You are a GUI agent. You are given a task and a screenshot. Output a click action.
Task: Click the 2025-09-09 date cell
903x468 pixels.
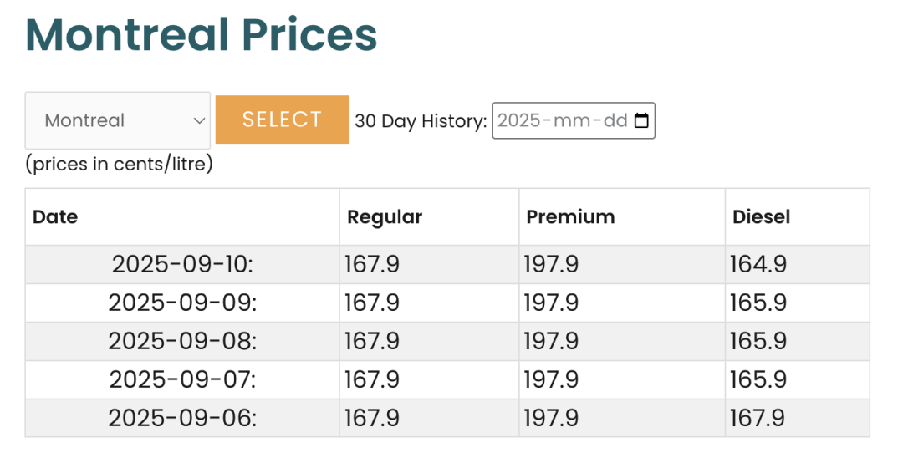tap(182, 303)
